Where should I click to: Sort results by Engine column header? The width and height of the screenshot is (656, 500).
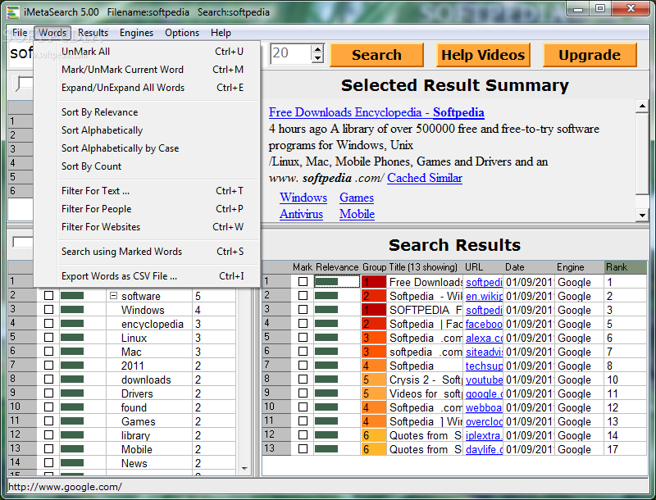(580, 267)
